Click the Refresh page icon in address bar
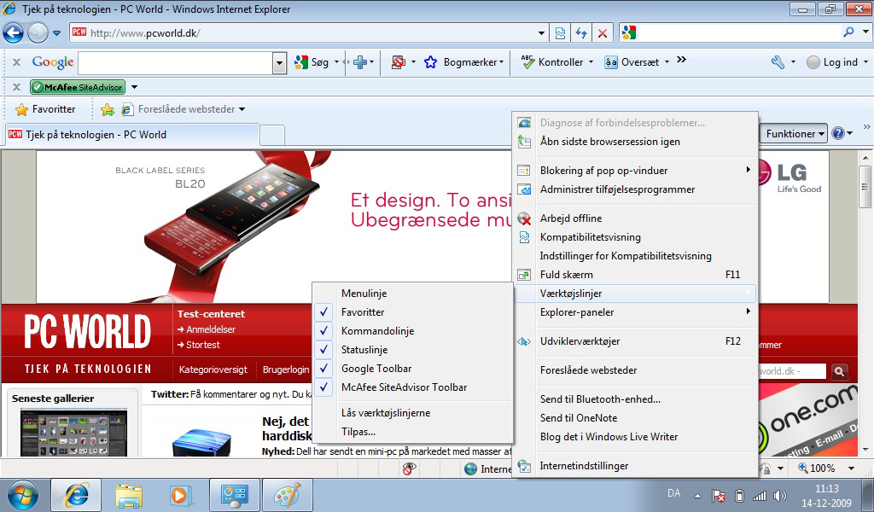 pos(581,33)
